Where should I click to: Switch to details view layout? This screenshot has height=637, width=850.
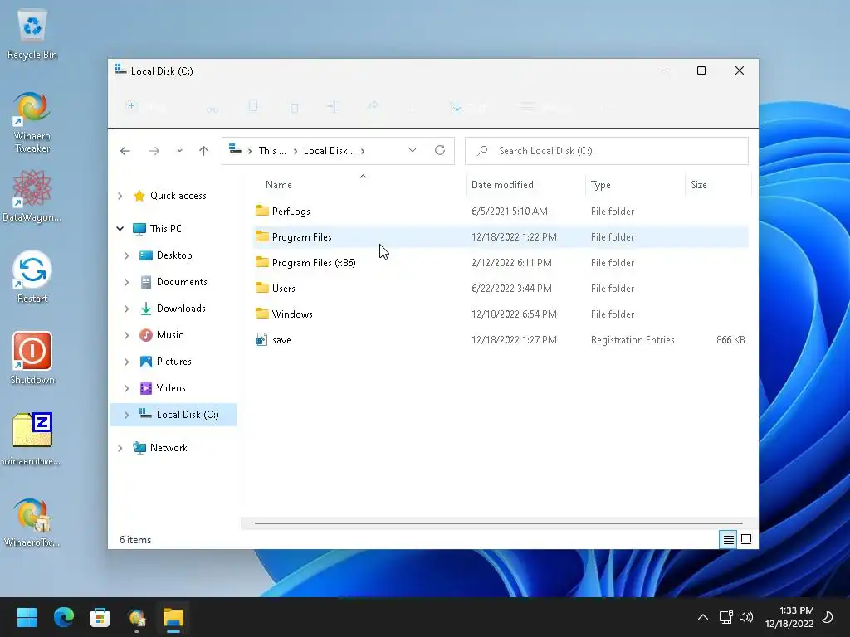tap(728, 539)
